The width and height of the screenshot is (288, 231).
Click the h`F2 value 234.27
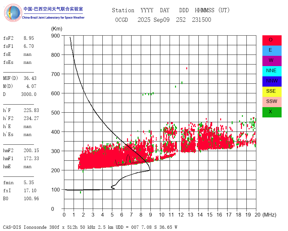tap(31, 118)
